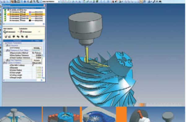The height and width of the screenshot is (122, 186).
Task: Click Main Selection aerospace procedure icon
Action: tap(5, 32)
